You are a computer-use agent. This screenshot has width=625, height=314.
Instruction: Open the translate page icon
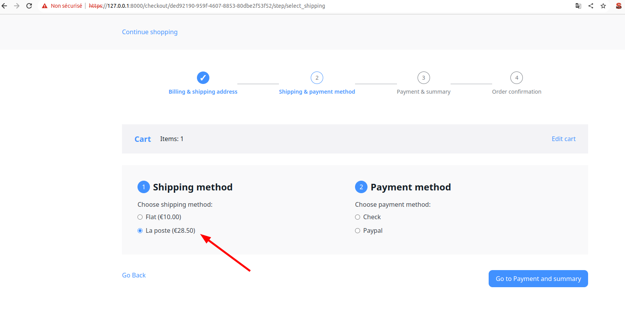[578, 6]
